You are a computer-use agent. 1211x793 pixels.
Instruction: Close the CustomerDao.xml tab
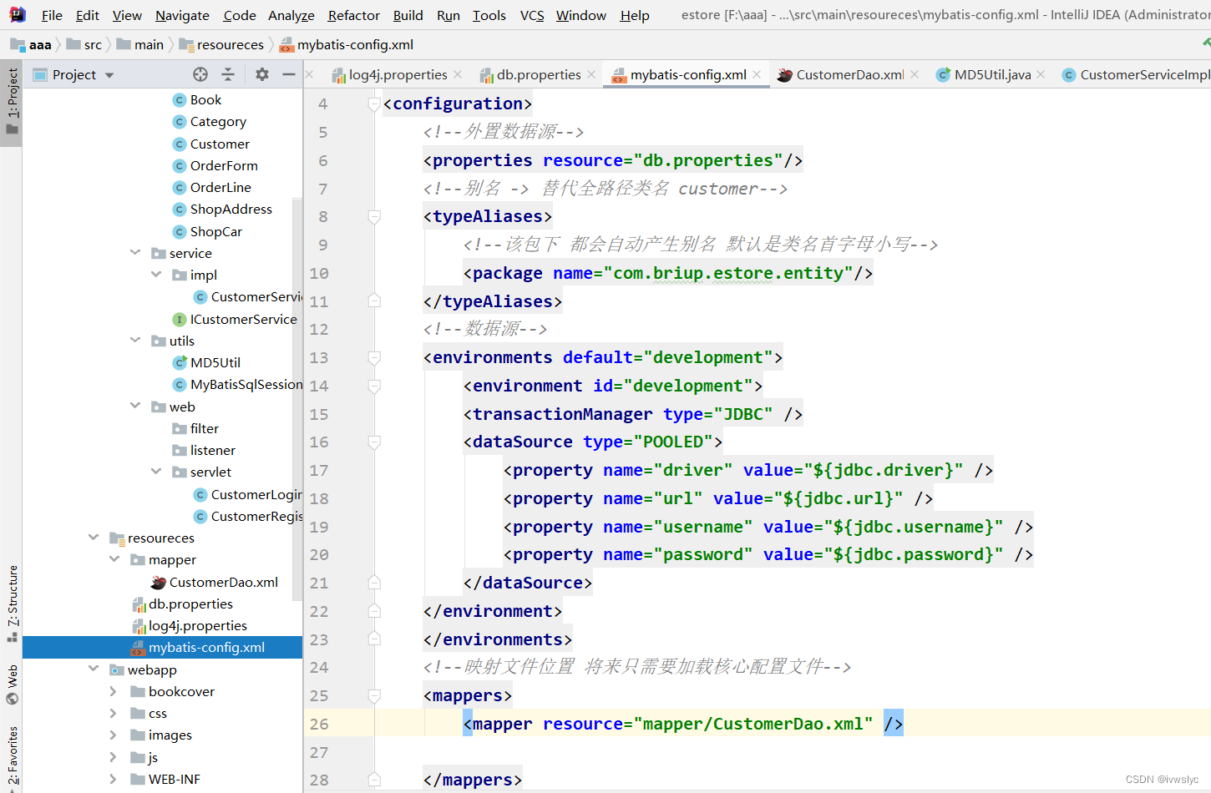(915, 74)
